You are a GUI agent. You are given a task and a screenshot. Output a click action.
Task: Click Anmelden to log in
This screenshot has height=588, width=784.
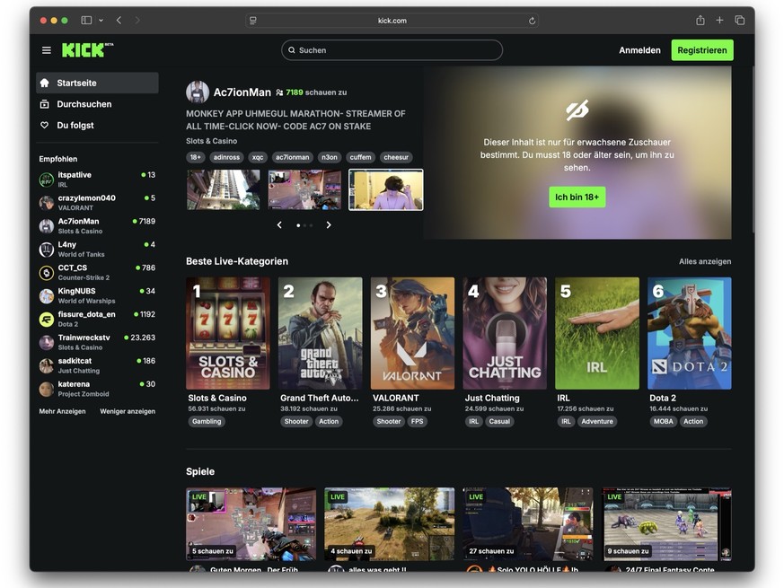coord(639,50)
